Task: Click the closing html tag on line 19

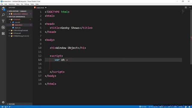Action: coord(50,84)
